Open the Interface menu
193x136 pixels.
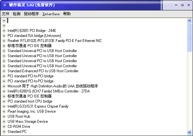(51, 14)
